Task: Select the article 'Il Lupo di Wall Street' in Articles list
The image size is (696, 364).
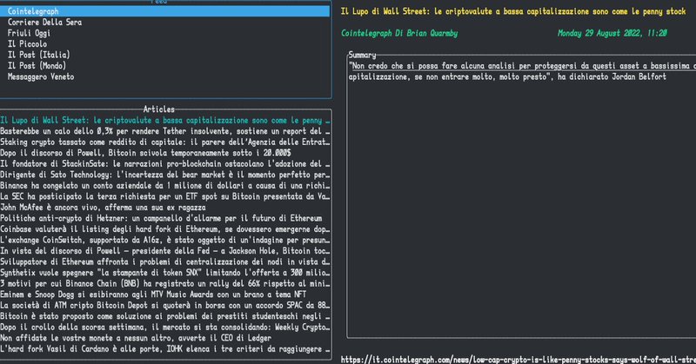Action: click(x=165, y=120)
